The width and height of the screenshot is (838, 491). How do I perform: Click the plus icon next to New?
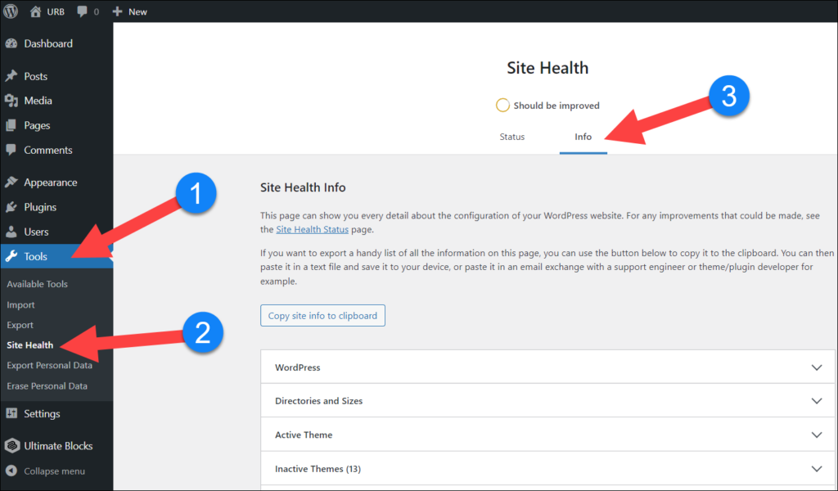point(117,11)
